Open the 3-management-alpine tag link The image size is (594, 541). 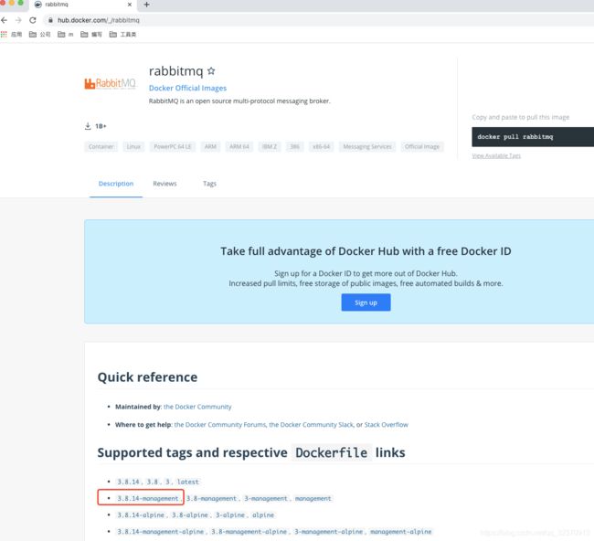328,532
